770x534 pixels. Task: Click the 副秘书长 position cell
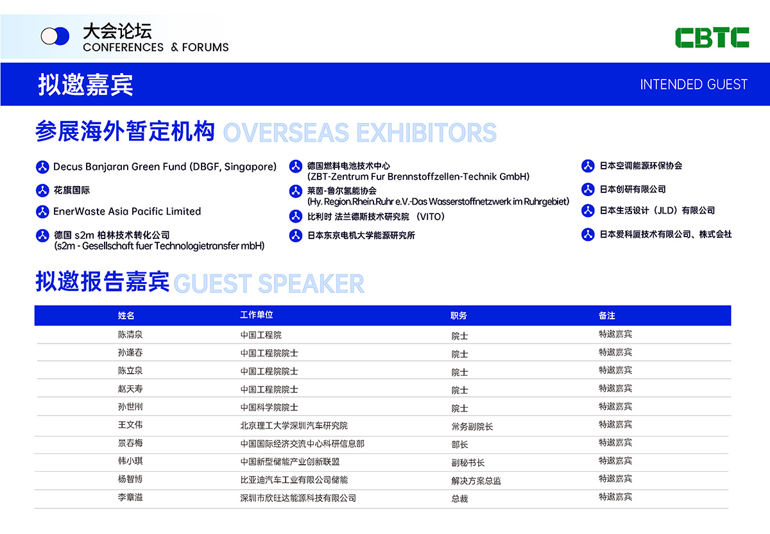coord(468,462)
